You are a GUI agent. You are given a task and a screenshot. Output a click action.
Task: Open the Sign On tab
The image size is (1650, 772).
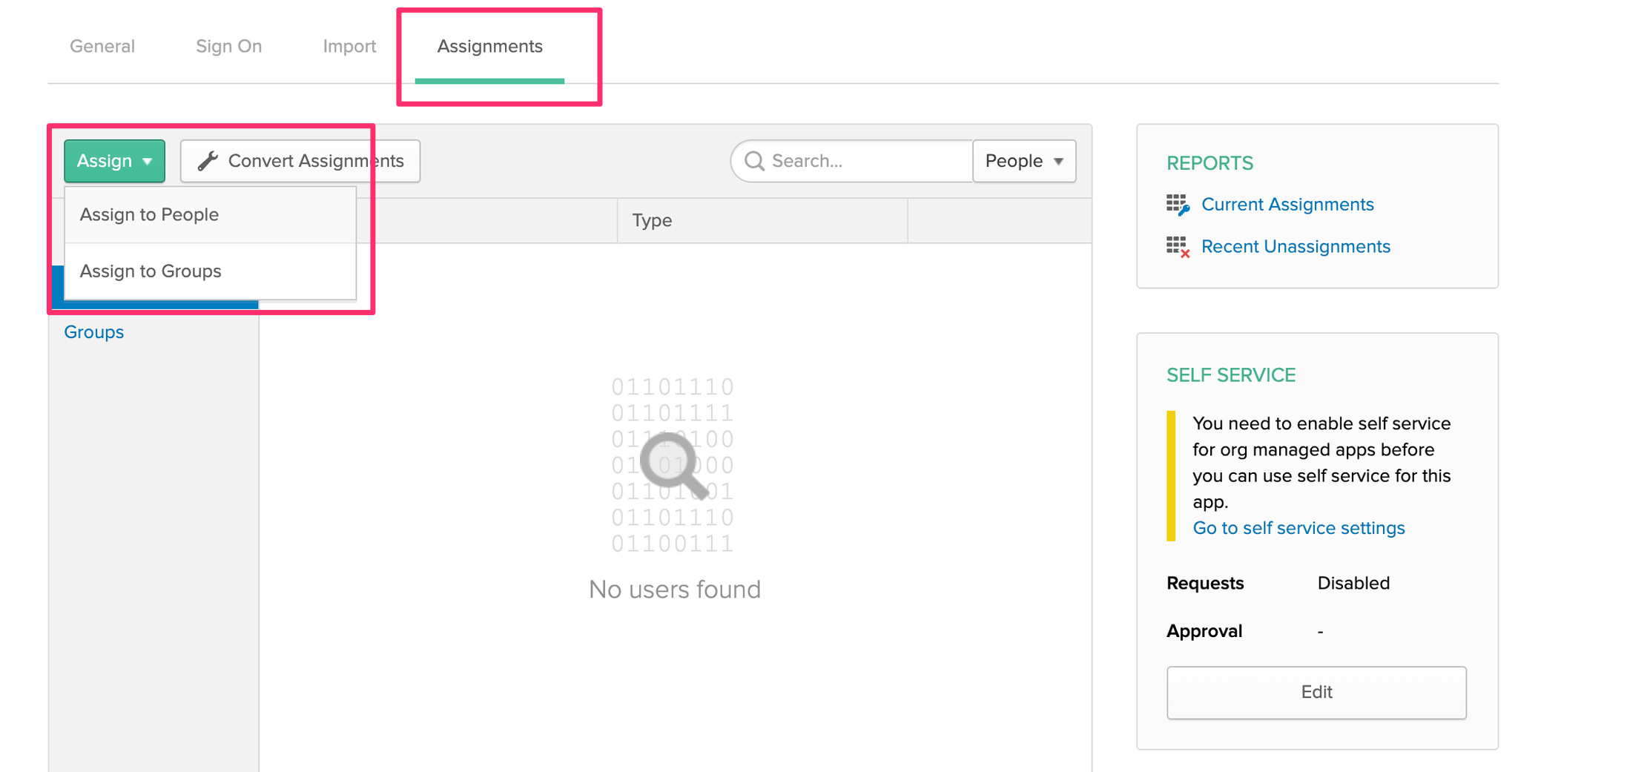pos(228,46)
